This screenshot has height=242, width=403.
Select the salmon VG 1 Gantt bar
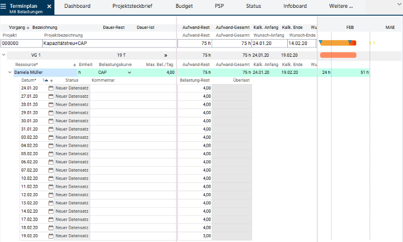338,55
